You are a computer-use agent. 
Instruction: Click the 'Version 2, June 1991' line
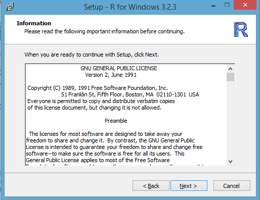111,75
